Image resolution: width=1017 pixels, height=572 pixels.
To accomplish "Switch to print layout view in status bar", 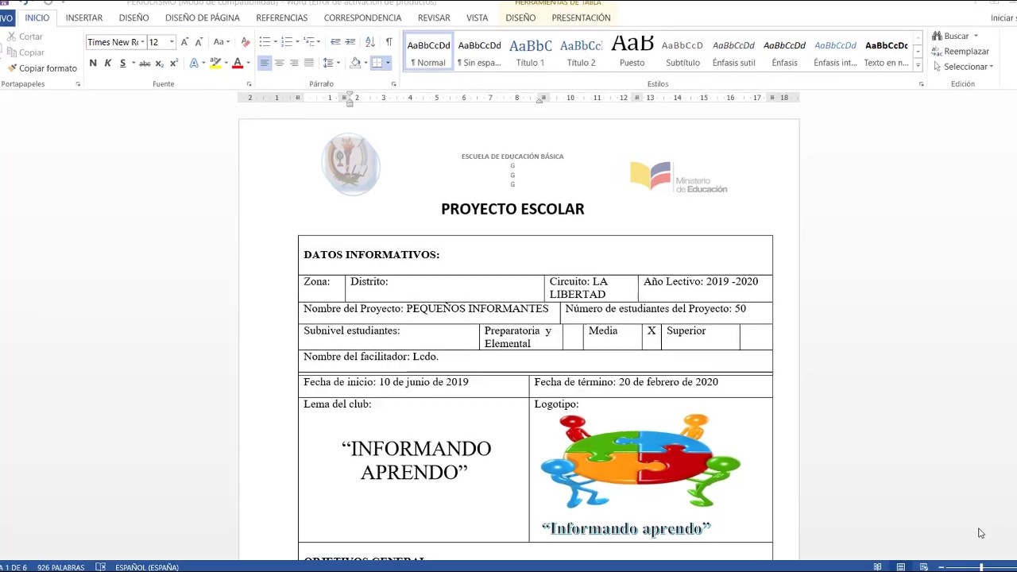I will [x=900, y=567].
